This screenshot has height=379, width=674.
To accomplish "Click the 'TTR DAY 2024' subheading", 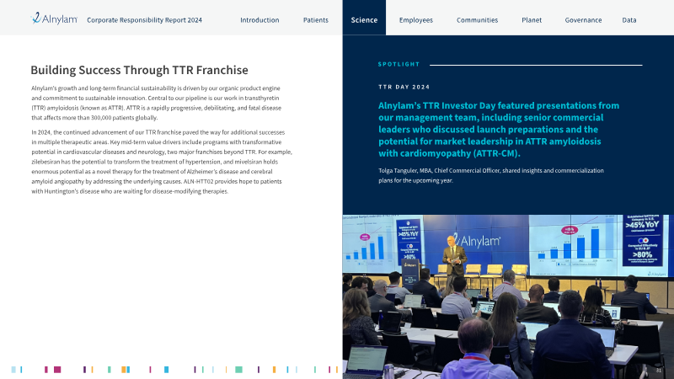I will tap(404, 87).
